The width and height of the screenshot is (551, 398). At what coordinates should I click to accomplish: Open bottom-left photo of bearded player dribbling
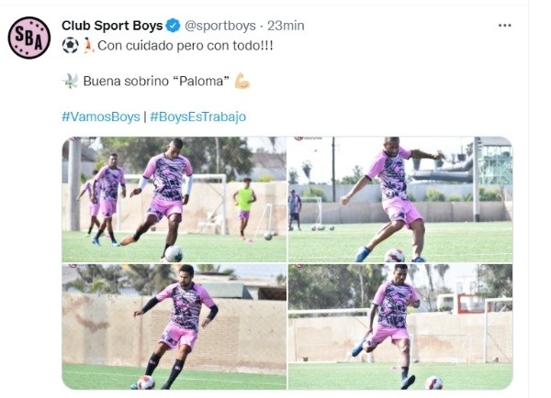(x=174, y=326)
